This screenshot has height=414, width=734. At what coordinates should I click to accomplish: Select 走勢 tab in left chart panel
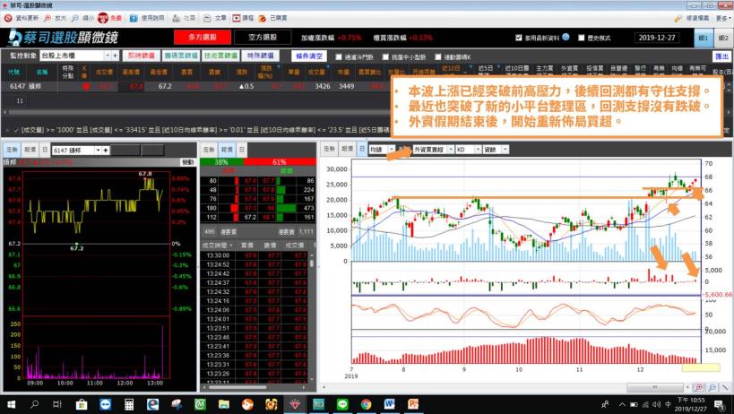(x=12, y=150)
